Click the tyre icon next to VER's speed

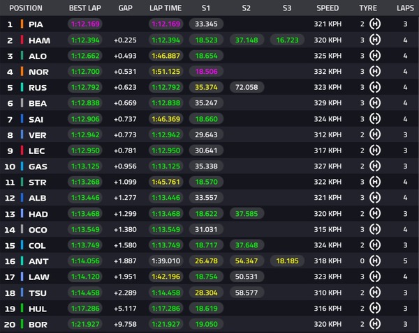coord(376,135)
